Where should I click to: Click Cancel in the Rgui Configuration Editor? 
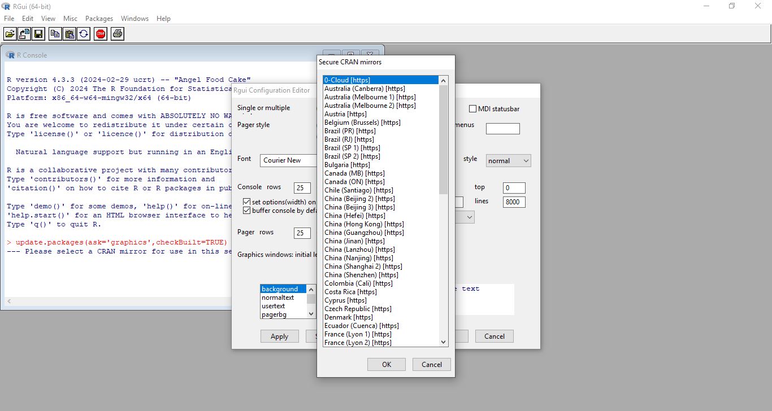point(495,336)
